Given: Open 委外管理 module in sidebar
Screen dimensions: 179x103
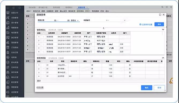Looking at the screenshot, I should (12, 23).
